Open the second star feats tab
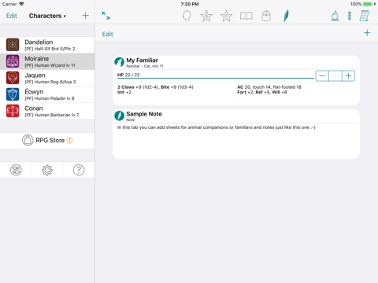The image size is (378, 283). pos(226,16)
